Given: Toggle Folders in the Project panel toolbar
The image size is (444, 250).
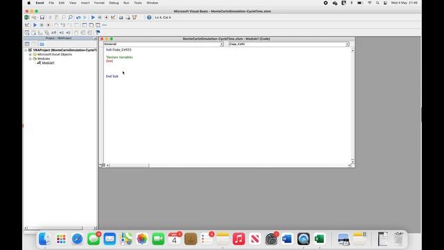Looking at the screenshot, I should [x=42, y=44].
